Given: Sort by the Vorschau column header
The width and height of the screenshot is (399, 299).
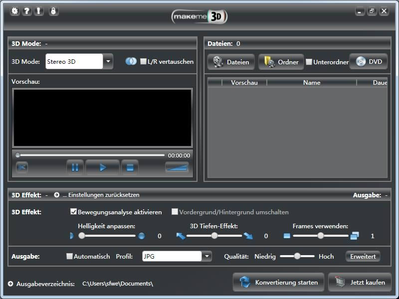Looking at the screenshot, I should coord(244,83).
